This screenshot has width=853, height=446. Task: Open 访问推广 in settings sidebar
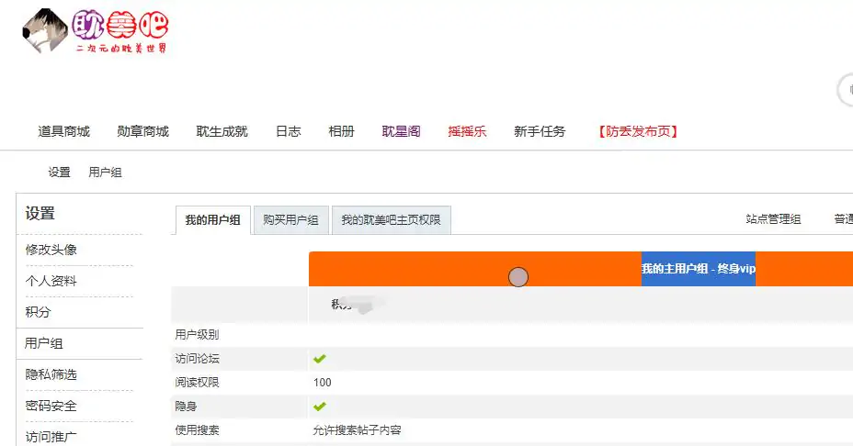click(51, 437)
